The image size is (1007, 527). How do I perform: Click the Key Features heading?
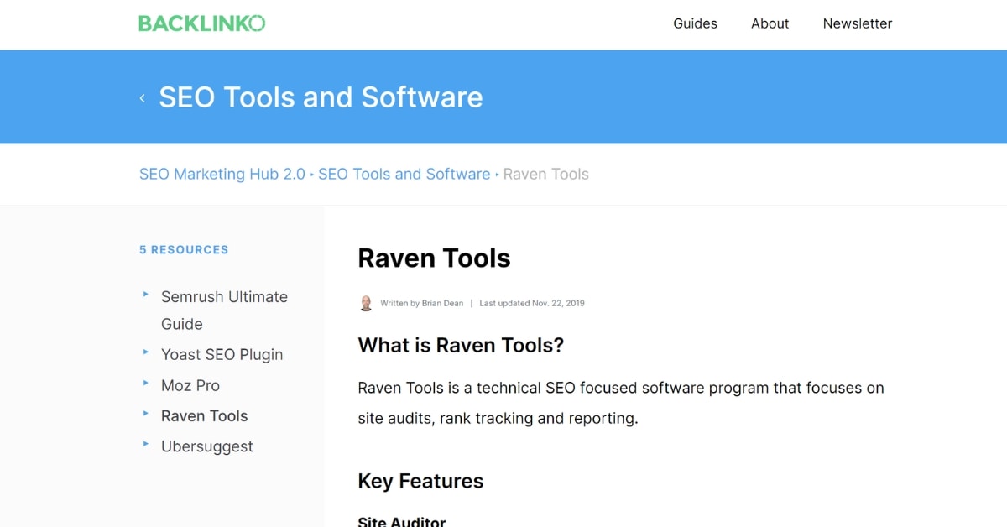coord(420,481)
